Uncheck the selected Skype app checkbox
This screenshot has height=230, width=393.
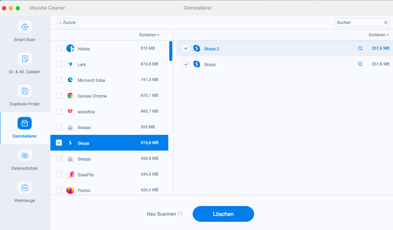[59, 143]
